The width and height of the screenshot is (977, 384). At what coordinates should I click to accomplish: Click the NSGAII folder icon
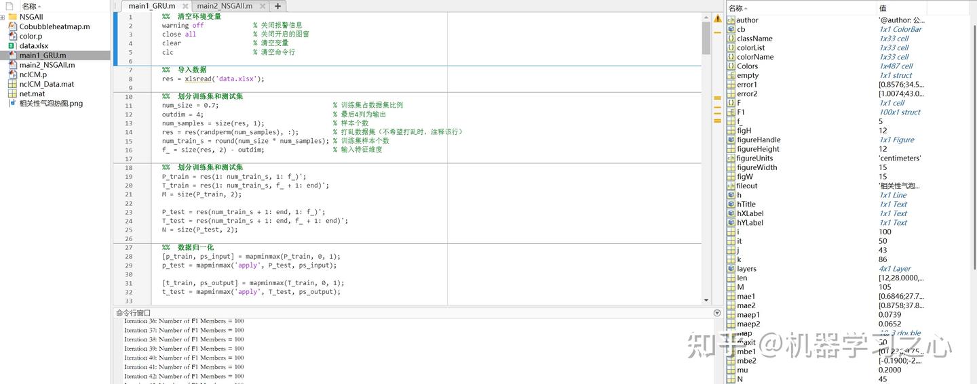pyautogui.click(x=12, y=17)
